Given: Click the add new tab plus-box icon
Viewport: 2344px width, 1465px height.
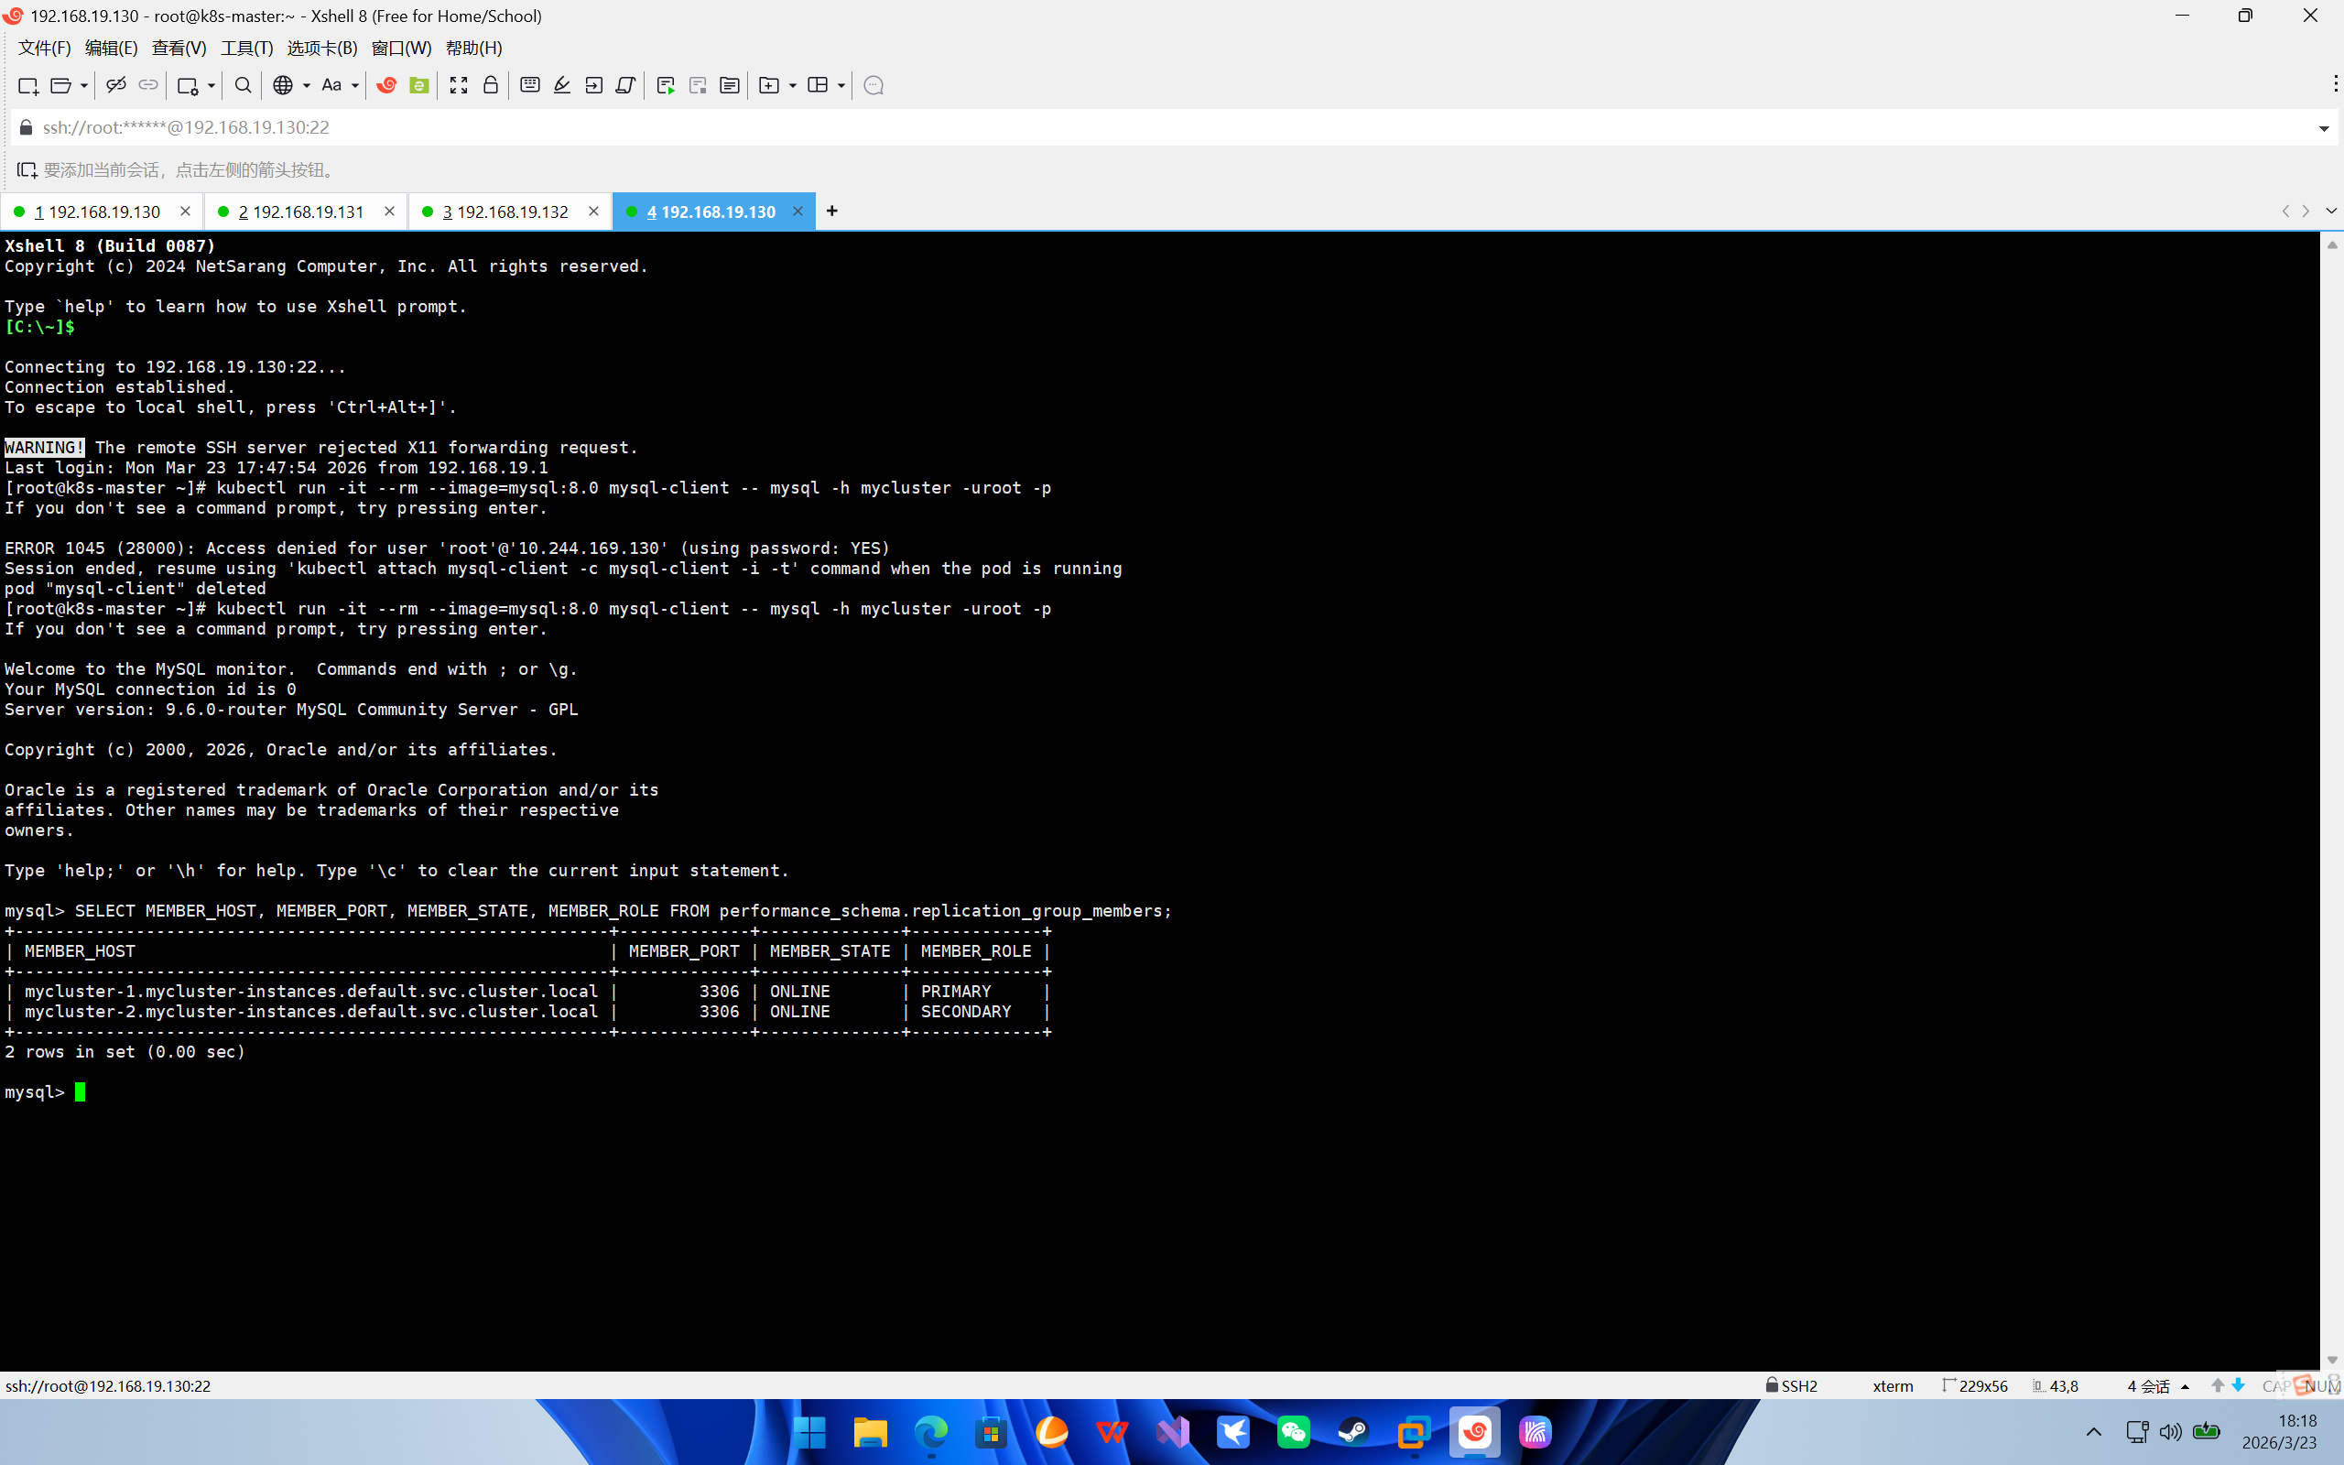Looking at the screenshot, I should coord(769,85).
